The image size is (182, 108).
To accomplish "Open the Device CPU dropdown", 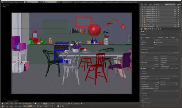I will pyautogui.click(x=166, y=45).
